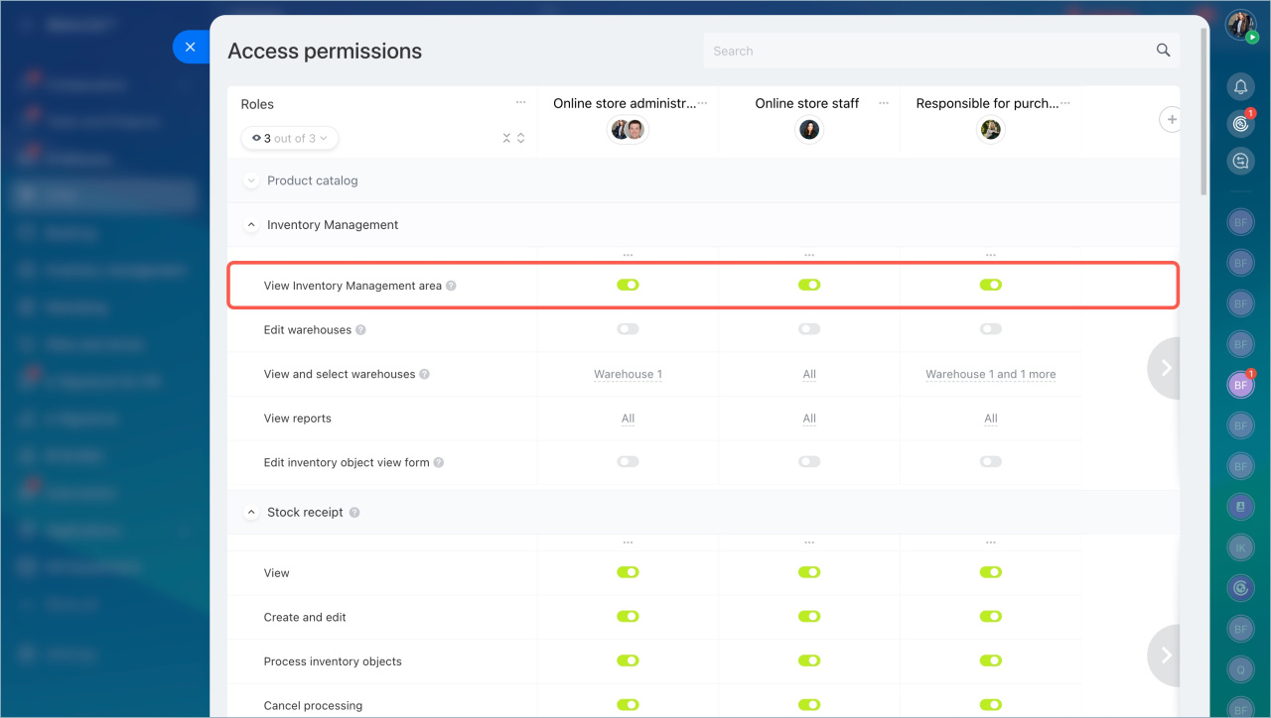Open the notifications bell
Screen dimensions: 1271x718
tap(1240, 87)
